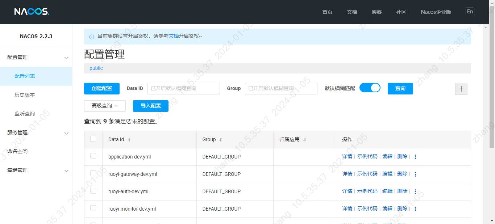Open 历史版本 in sidebar

tap(36, 95)
